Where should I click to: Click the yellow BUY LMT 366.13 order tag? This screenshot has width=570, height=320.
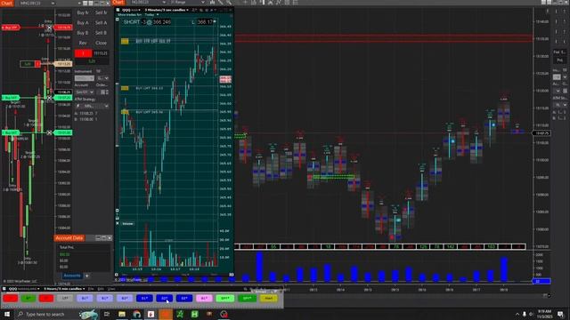pos(125,88)
